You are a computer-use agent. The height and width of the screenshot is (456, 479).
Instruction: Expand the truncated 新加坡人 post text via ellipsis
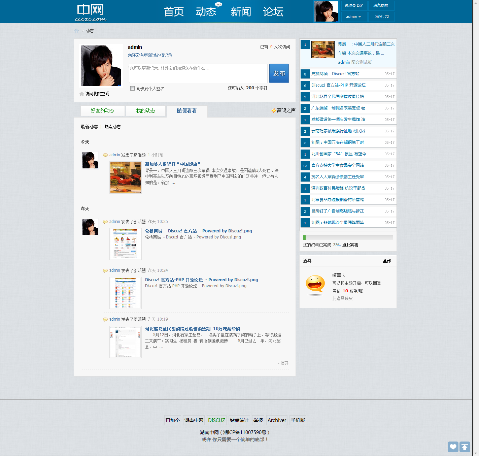coord(173,183)
